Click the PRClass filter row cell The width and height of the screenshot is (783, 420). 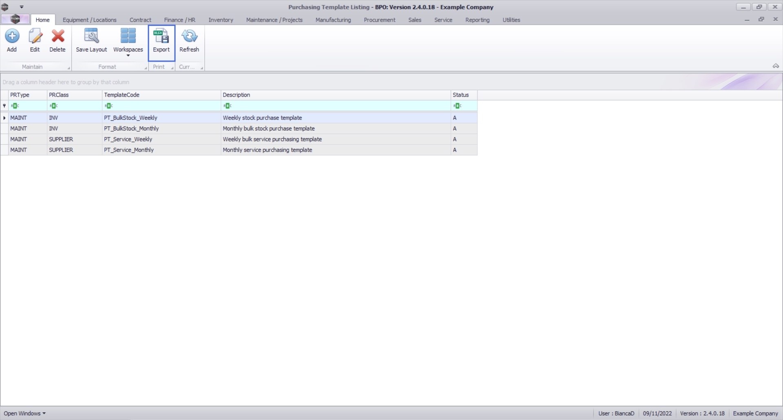click(x=75, y=106)
